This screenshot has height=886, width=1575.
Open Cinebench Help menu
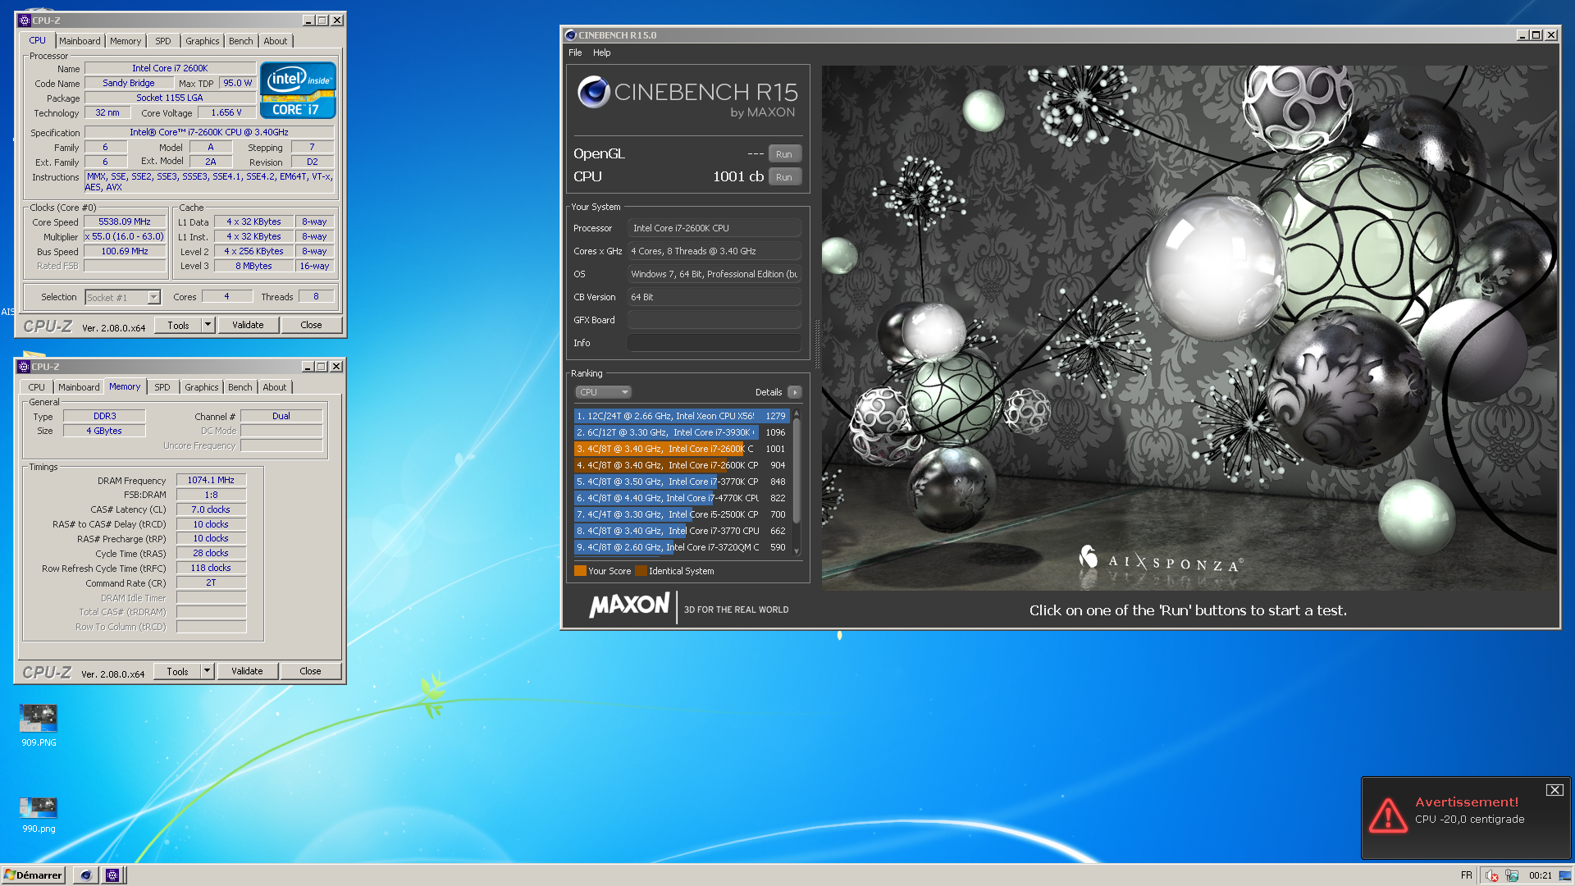[602, 53]
